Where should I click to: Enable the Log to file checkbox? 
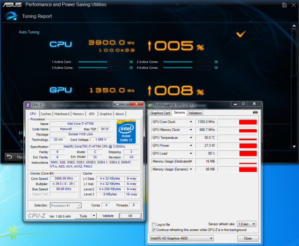[x=154, y=225]
